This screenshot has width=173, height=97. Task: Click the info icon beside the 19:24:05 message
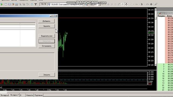tap(49, 4)
